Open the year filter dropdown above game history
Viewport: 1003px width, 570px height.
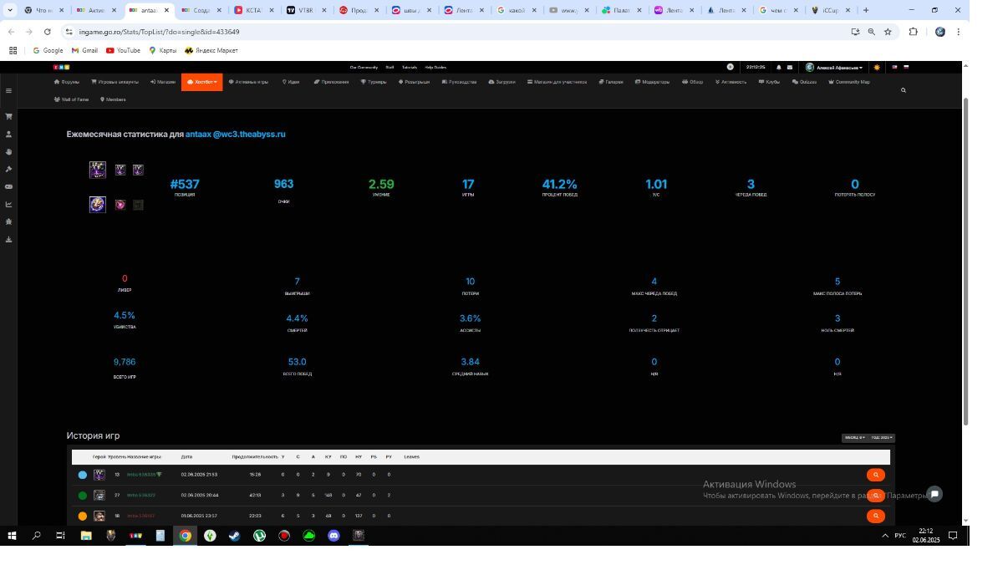(882, 438)
